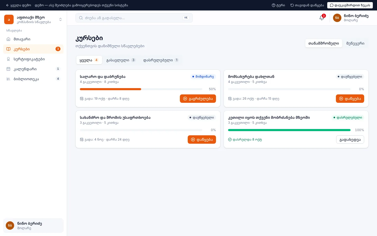Click the სერტიფიკატები award icon

(x=8, y=59)
